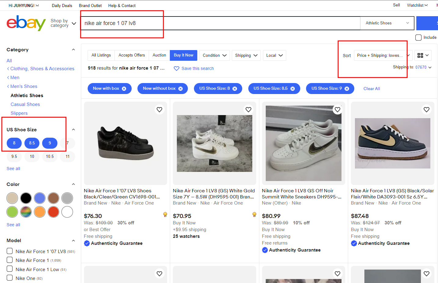This screenshot has width=438, height=283.
Task: Select shoe size 11 in the sidebar
Action: [68, 156]
